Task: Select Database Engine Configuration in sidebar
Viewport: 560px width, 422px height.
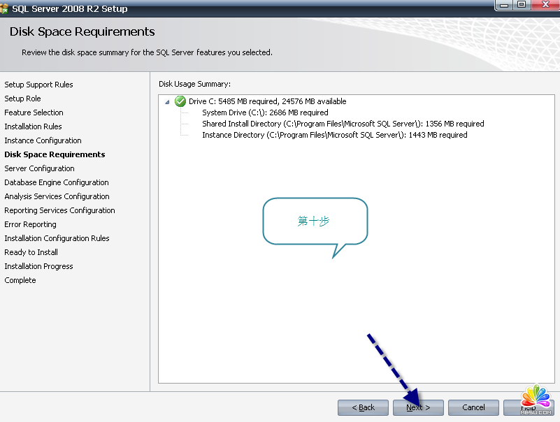Action: tap(57, 182)
